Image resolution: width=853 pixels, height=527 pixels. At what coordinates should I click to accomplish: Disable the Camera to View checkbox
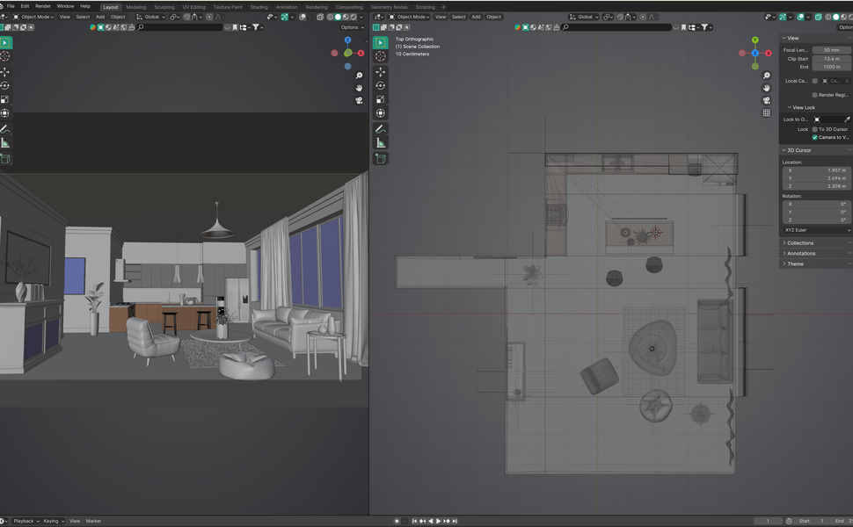[x=815, y=137]
